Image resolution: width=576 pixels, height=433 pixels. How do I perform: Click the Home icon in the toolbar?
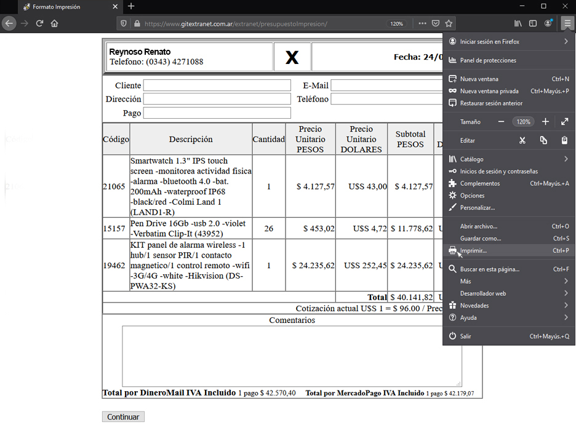point(54,23)
